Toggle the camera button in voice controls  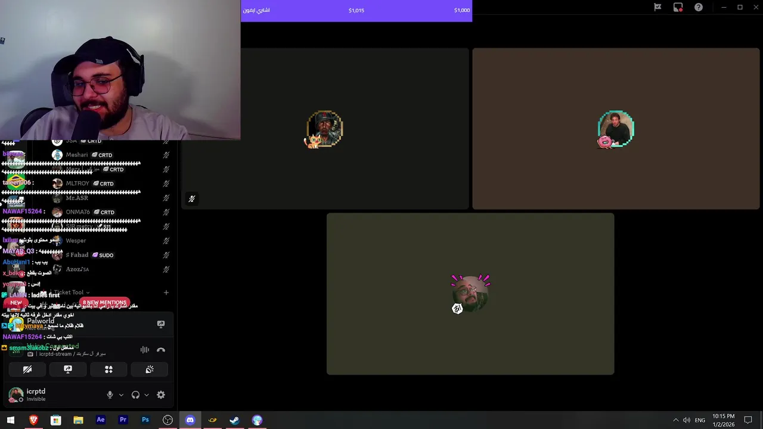tap(27, 369)
